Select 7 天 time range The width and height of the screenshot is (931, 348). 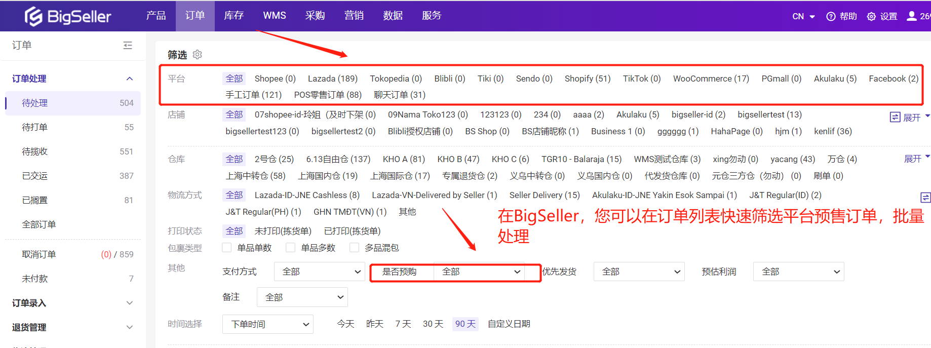coord(403,324)
